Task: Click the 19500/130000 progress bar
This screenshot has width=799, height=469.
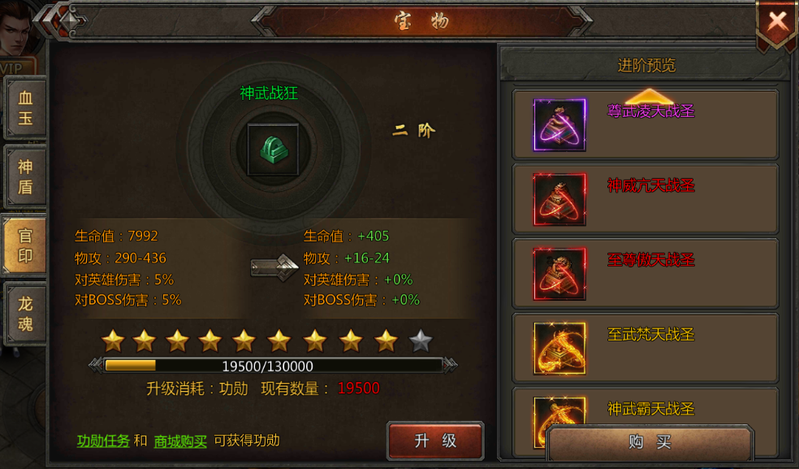Action: pyautogui.click(x=273, y=366)
